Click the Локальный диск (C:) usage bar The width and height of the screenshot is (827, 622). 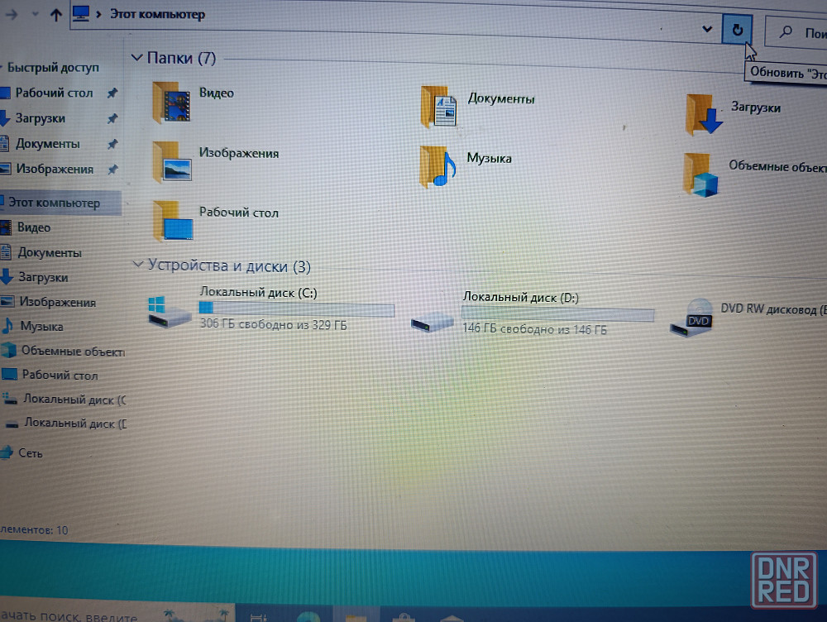coord(296,309)
